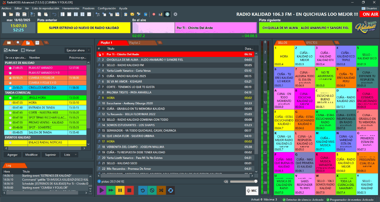Image resolution: width=380 pixels, height=202 pixels.
Task: Click the globe broadcast toolbar icon
Action: click(167, 14)
